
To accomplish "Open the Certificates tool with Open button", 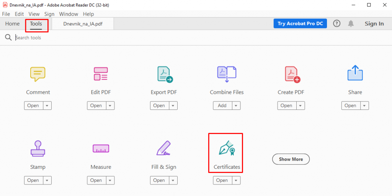I will 222,180.
